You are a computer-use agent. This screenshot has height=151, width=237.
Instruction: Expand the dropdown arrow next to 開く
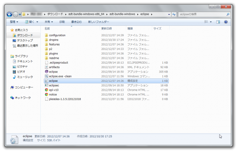coord(37,22)
